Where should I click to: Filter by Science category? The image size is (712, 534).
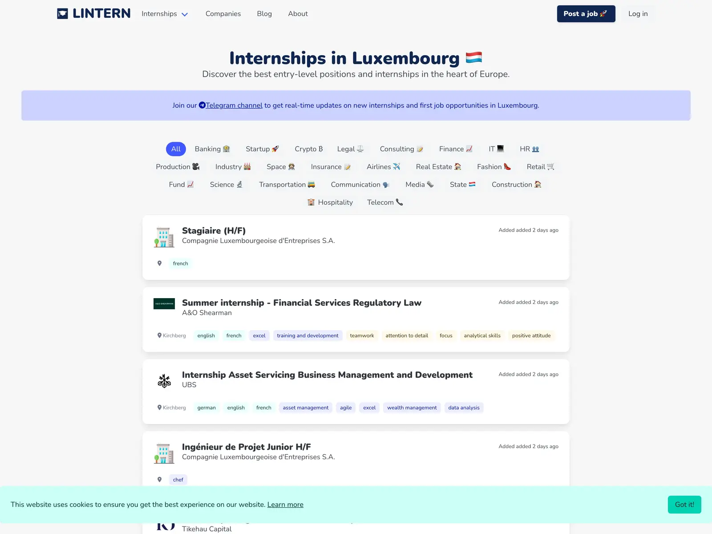pos(226,185)
